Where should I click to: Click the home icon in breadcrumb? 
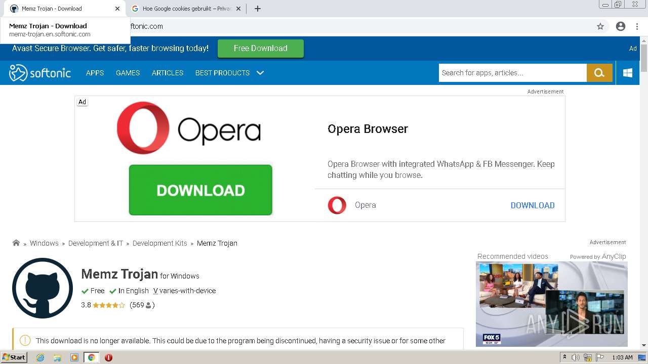click(x=16, y=243)
